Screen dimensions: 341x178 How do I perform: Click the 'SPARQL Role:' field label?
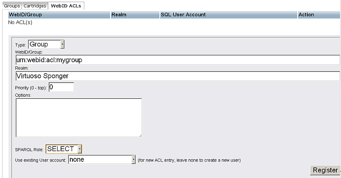[x=29, y=149]
